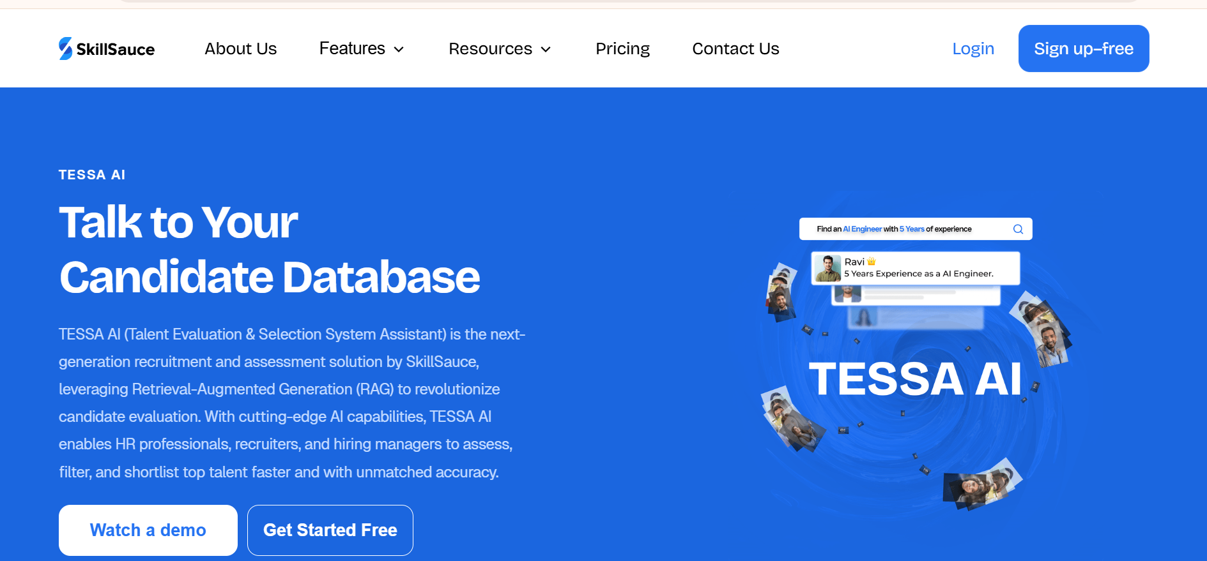This screenshot has width=1207, height=561.
Task: Select Ravi's profile photo thumbnail
Action: 827,268
